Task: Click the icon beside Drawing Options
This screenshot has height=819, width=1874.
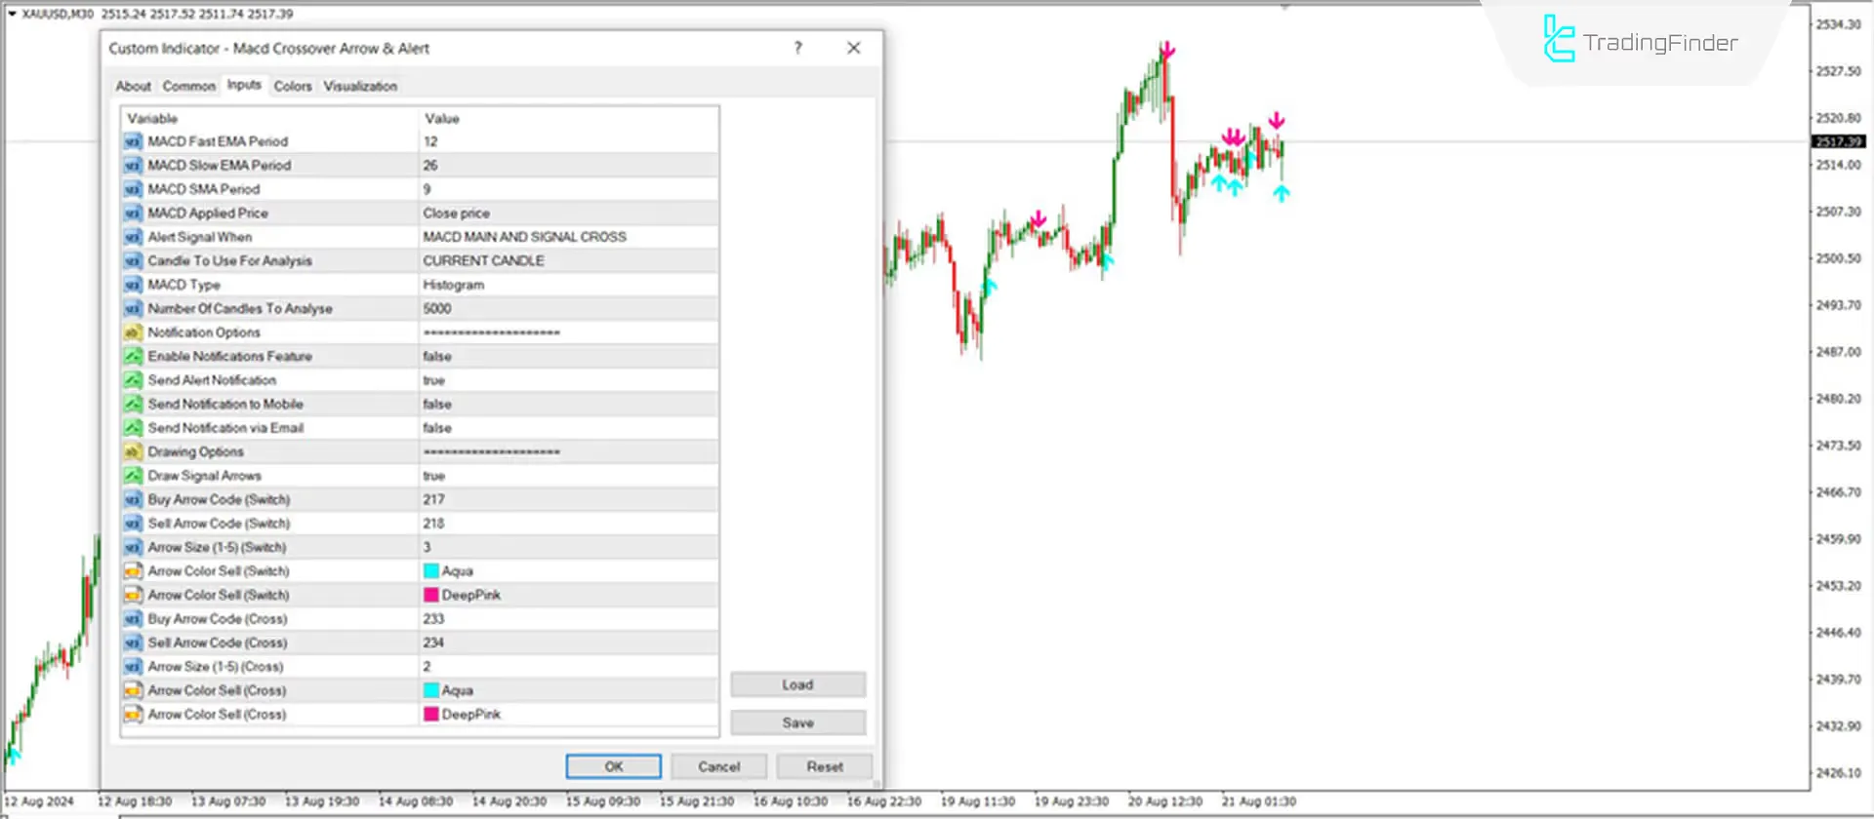Action: pos(133,452)
